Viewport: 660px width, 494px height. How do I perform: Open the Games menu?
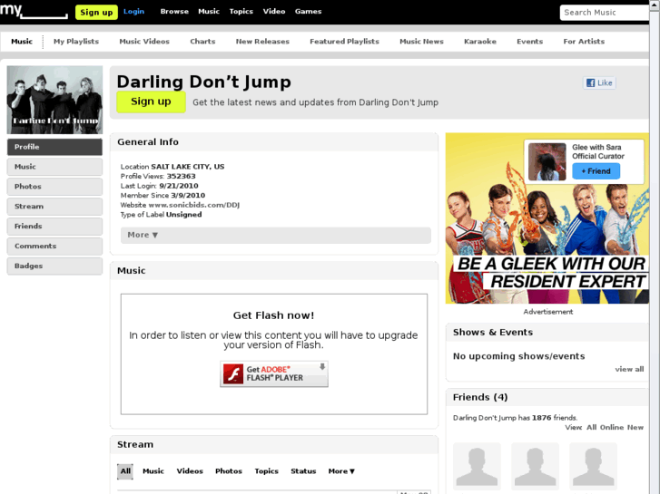[308, 12]
